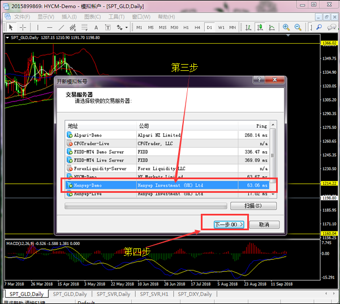Activate the crosshair tool
The width and height of the screenshot is (340, 304).
[22, 27]
